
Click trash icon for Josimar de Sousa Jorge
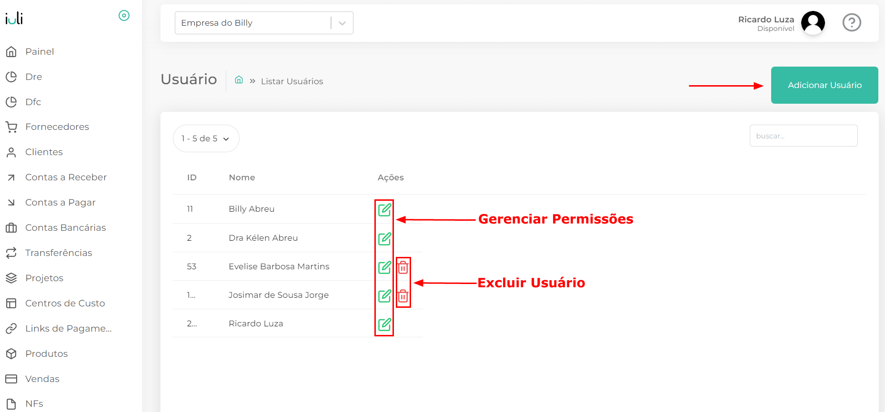(403, 296)
